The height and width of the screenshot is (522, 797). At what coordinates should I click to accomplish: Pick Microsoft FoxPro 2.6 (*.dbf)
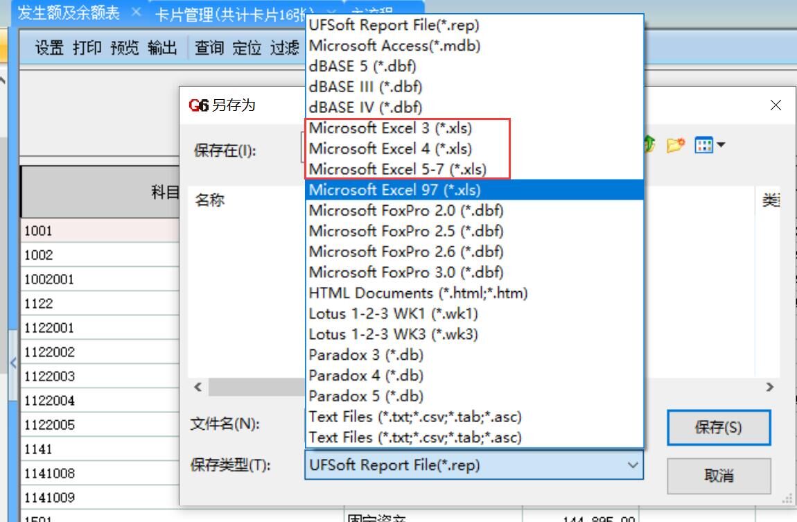point(475,252)
